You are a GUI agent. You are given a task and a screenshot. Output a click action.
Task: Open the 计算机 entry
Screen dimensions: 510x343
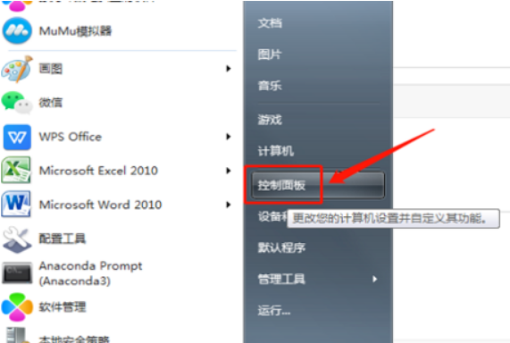click(x=276, y=151)
